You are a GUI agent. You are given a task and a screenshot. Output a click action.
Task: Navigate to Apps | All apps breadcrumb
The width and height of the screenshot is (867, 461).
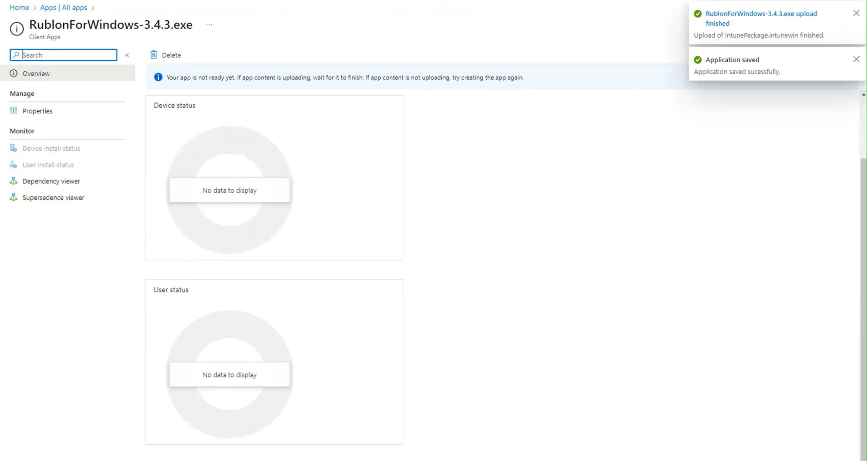64,7
